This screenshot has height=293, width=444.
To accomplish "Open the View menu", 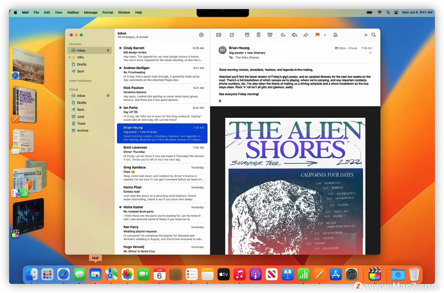I will pyautogui.click(x=59, y=12).
